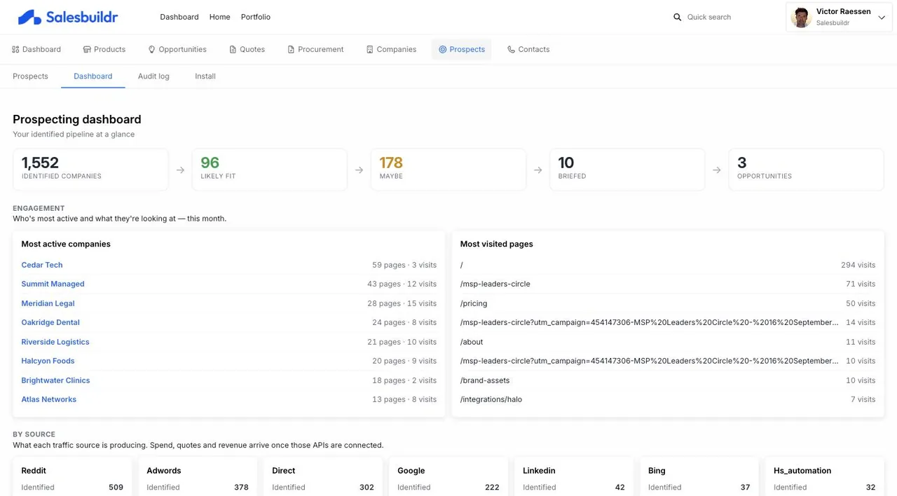
Task: Open the Hs_automation source card
Action: pyautogui.click(x=825, y=477)
